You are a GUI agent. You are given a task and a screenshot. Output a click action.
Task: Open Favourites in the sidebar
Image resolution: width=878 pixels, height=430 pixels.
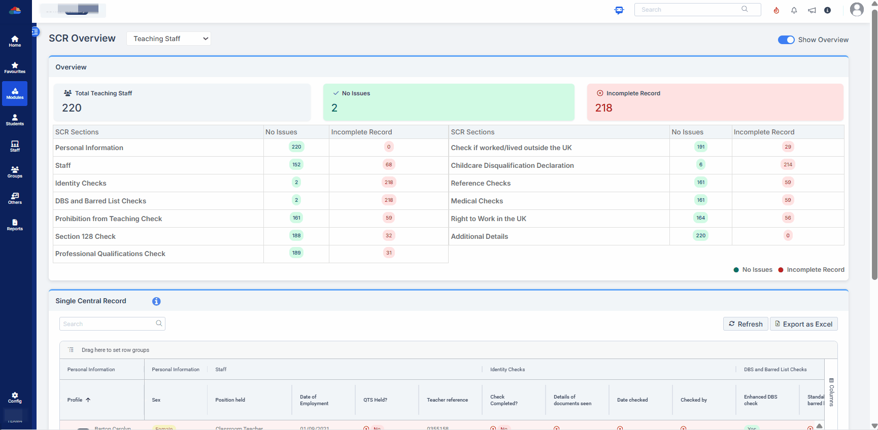15,67
